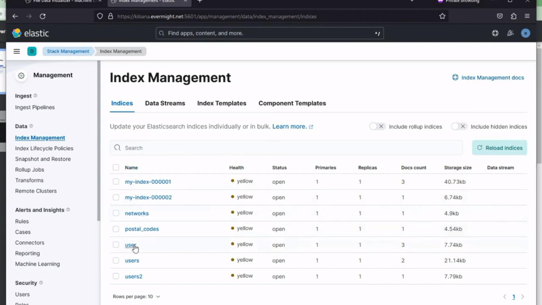Screen dimensions: 542x305
Task: Check the users row checkbox
Action: [116, 261]
